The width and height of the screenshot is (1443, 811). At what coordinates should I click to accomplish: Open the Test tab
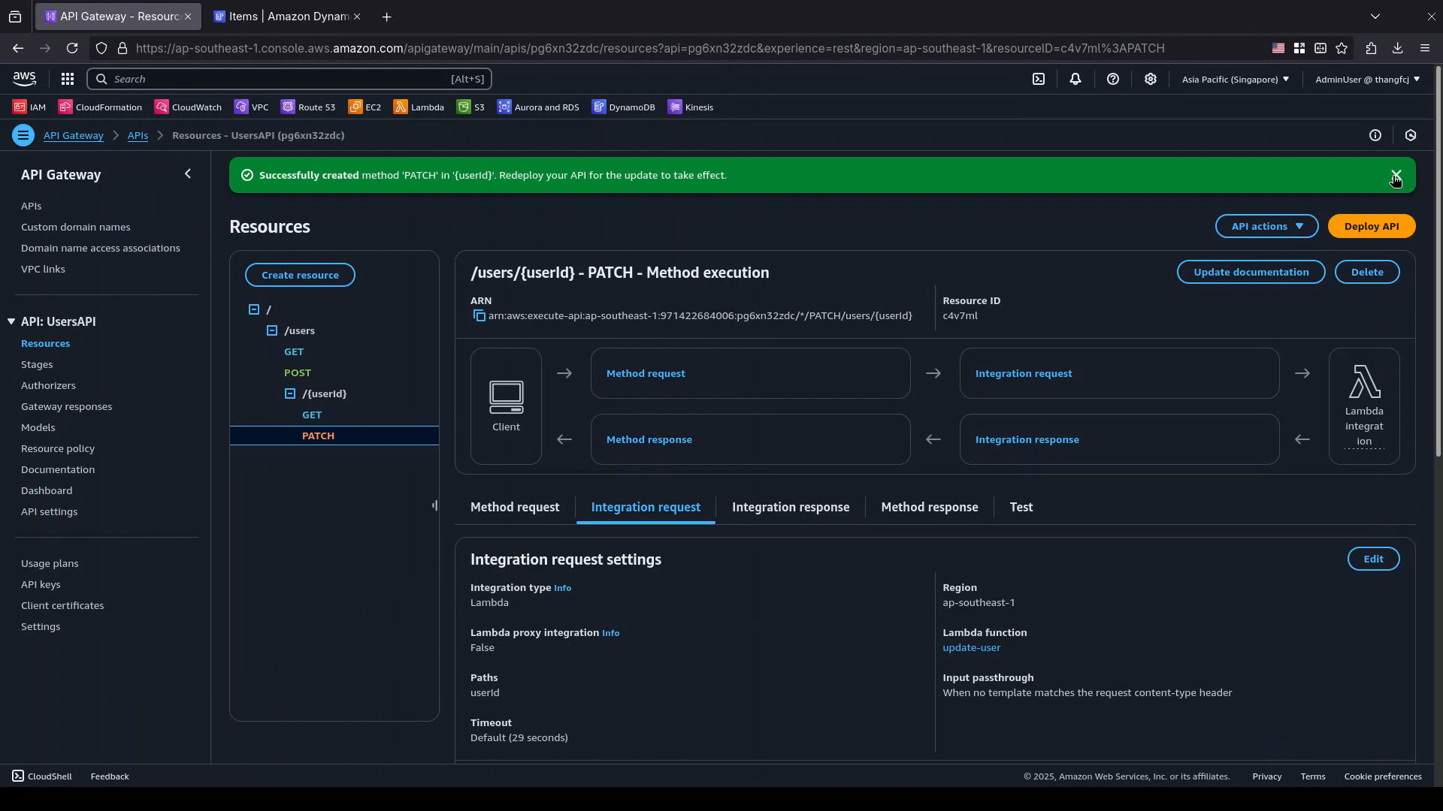[1021, 508]
